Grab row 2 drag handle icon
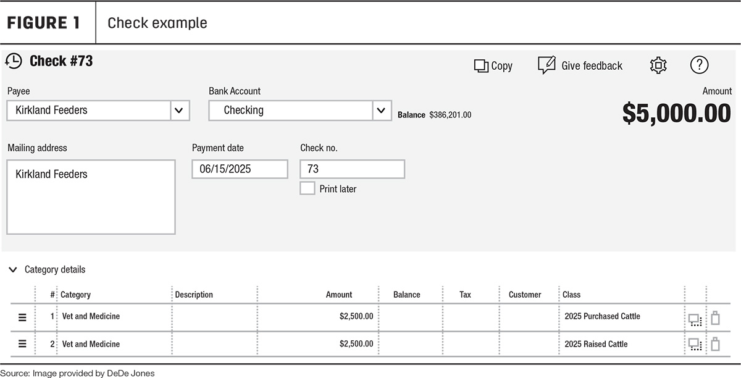 click(x=22, y=344)
